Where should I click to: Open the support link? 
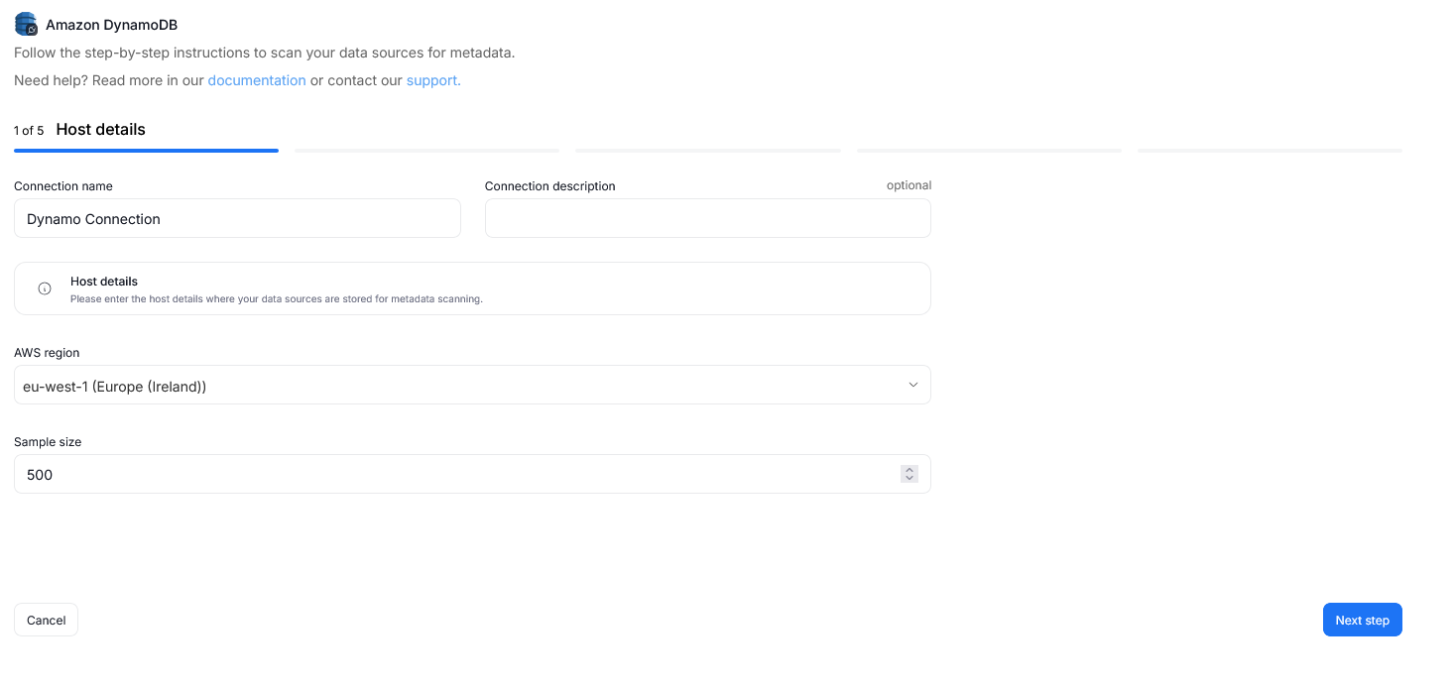(433, 80)
